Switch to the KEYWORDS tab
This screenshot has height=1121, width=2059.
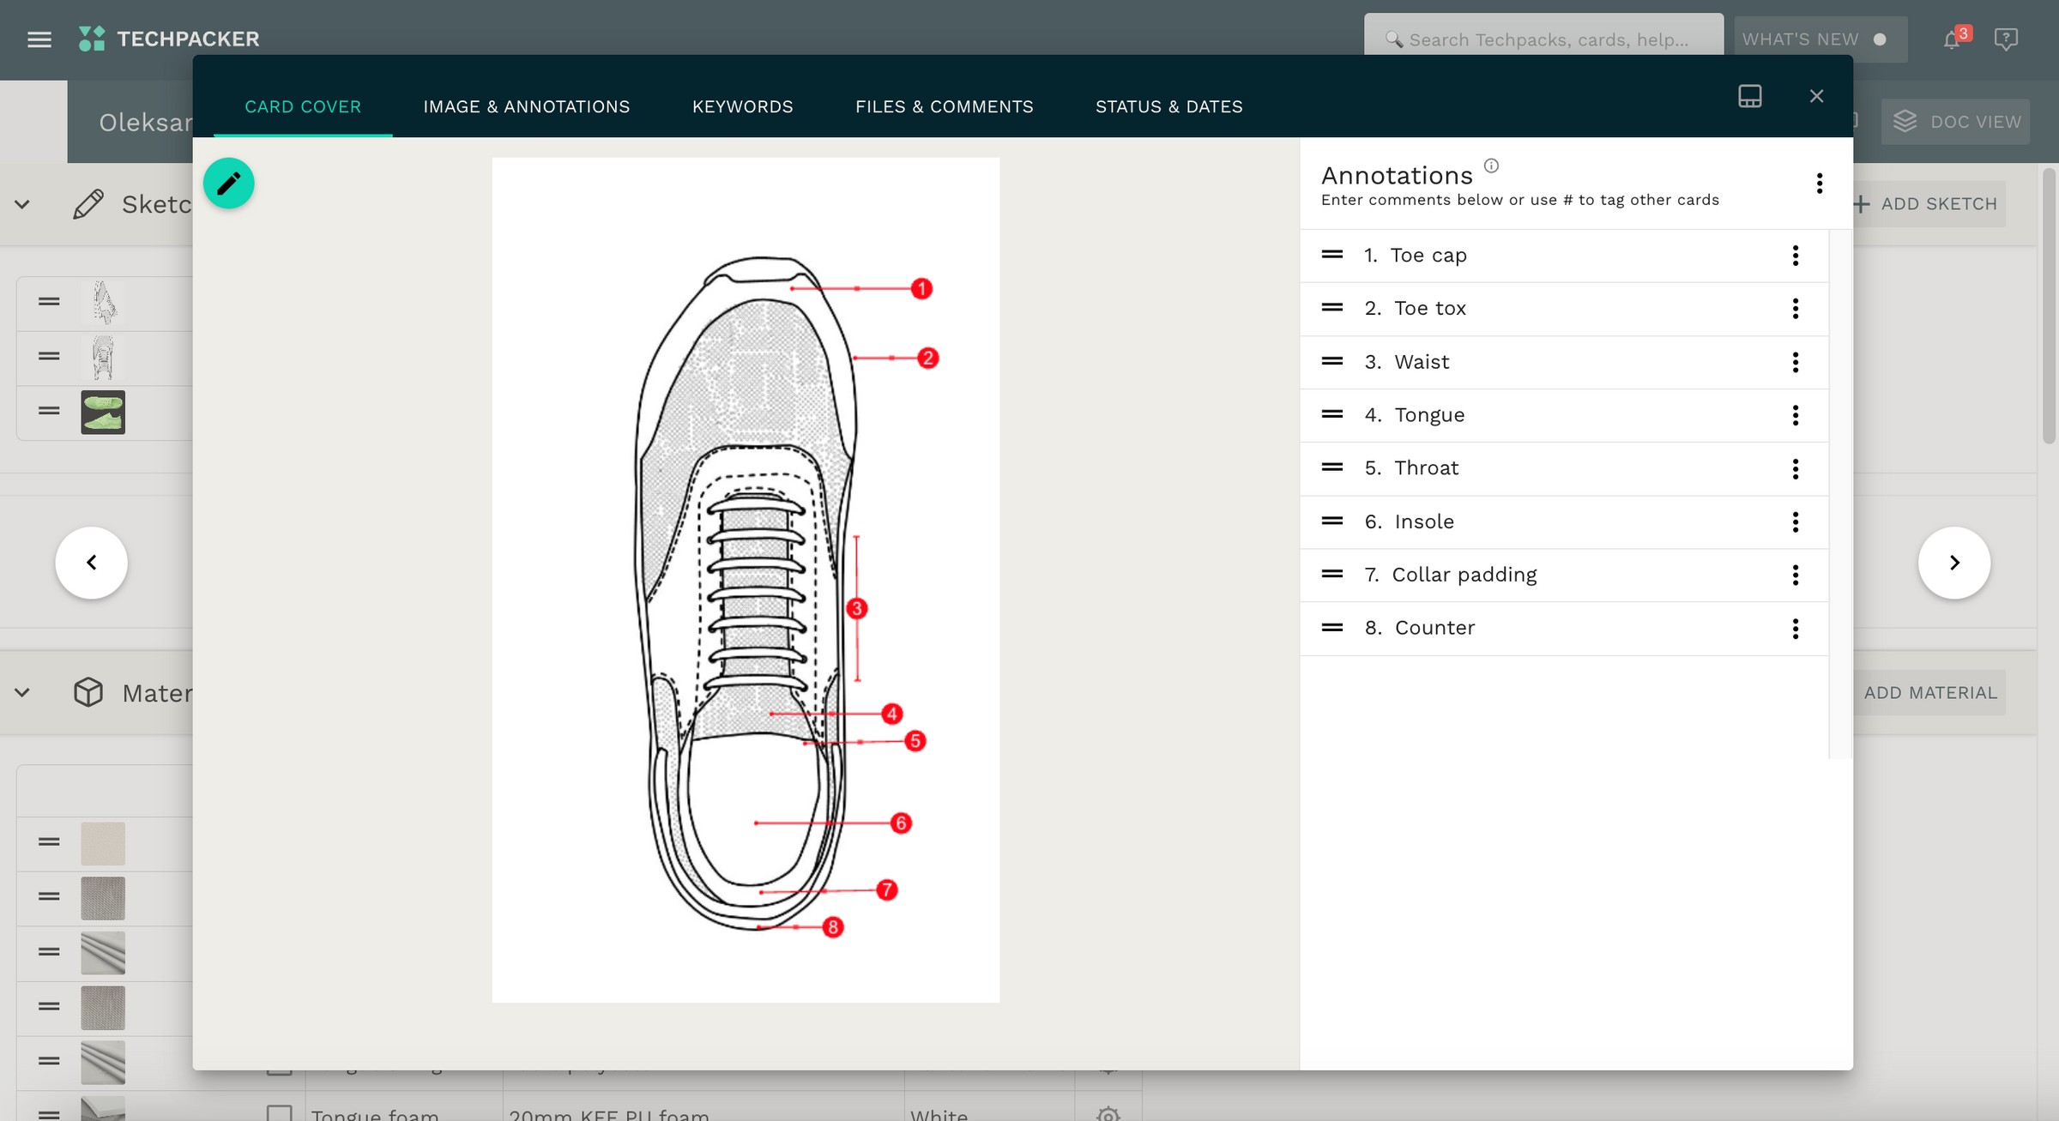(x=742, y=106)
